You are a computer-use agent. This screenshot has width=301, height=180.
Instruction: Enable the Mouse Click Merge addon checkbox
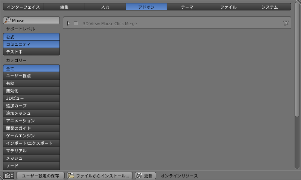(x=76, y=23)
